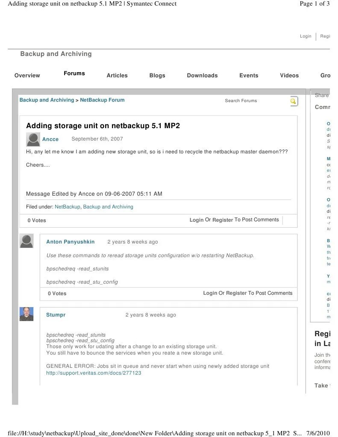Click Register in Anton Panyushkin's comment footer

click(236, 293)
